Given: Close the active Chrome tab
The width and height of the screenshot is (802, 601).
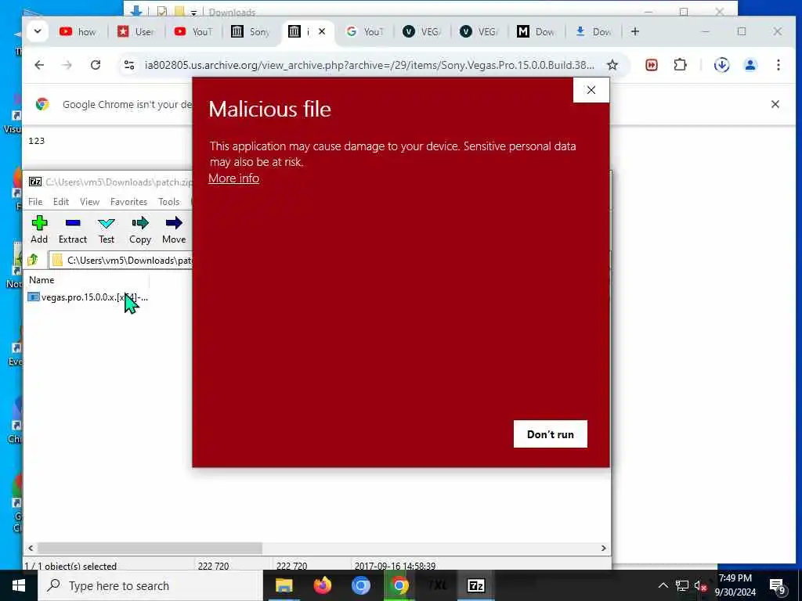Looking at the screenshot, I should tap(322, 31).
